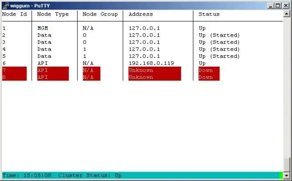Maximize the wiggum PuTTY window
Image resolution: width=292 pixels, height=181 pixels.
(x=278, y=5)
